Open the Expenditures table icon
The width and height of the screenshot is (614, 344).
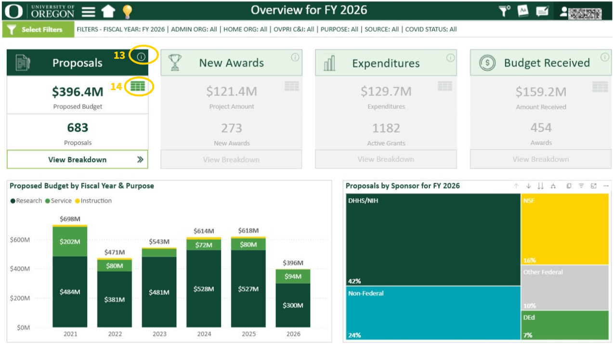[x=445, y=86]
